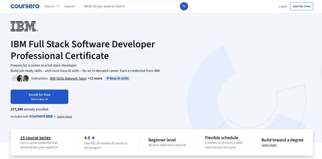The height and width of the screenshot is (159, 322).
Task: Click '6 months at 10 hours a week' text
Action: click(x=224, y=143)
